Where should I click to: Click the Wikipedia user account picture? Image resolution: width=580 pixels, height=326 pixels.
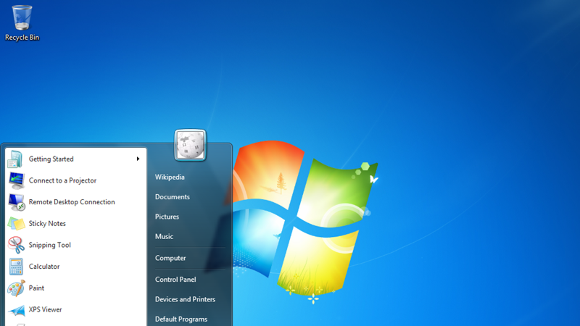click(x=190, y=145)
